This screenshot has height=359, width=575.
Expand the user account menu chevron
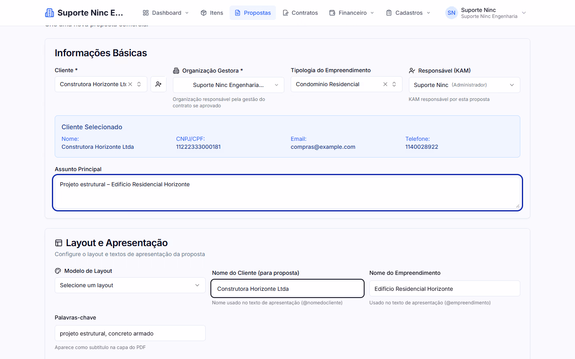[524, 13]
